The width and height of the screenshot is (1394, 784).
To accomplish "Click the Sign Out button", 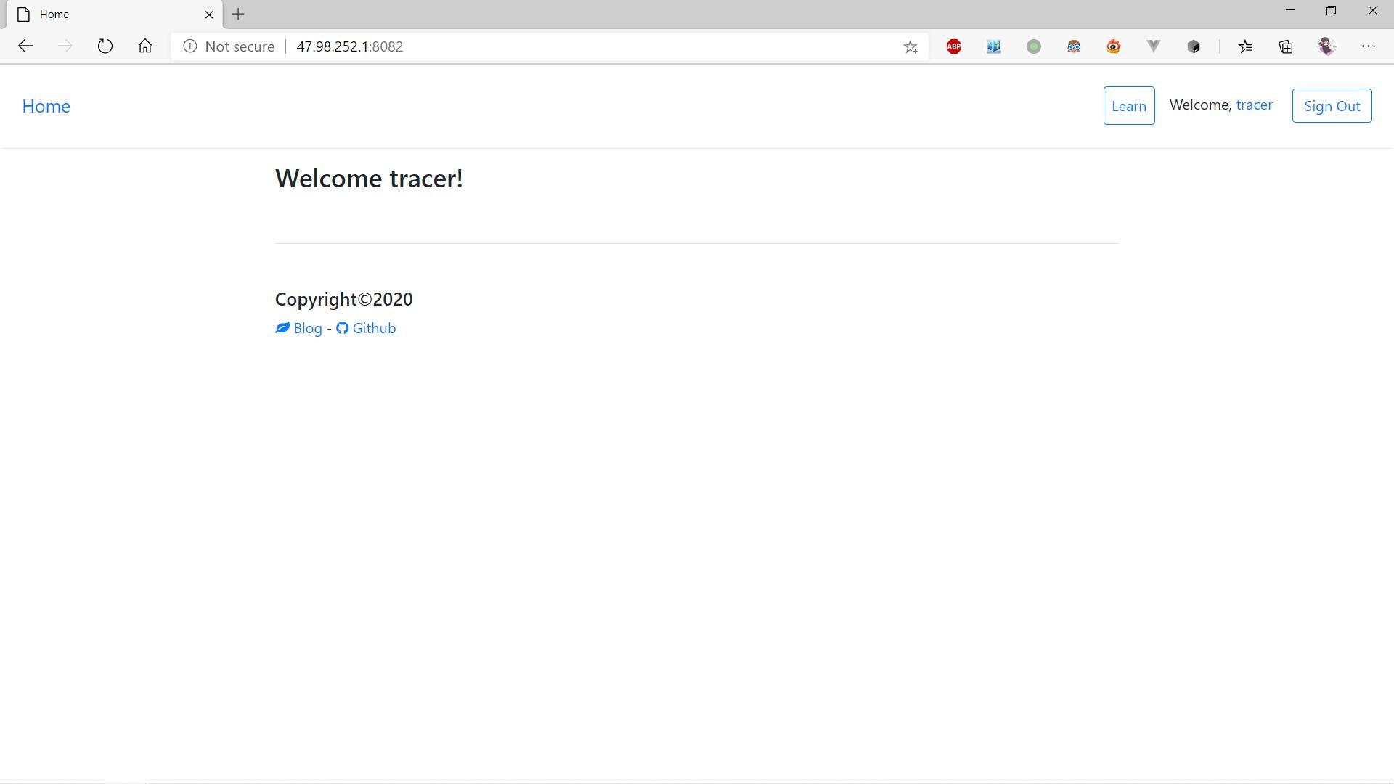I will click(x=1332, y=106).
